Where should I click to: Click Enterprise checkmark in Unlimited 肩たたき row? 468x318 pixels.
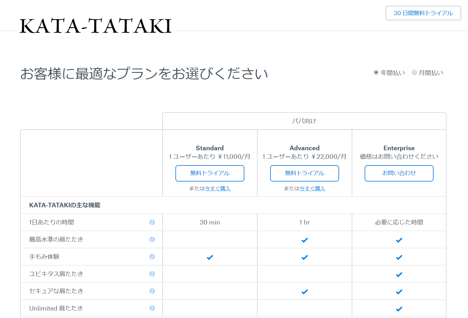(399, 309)
